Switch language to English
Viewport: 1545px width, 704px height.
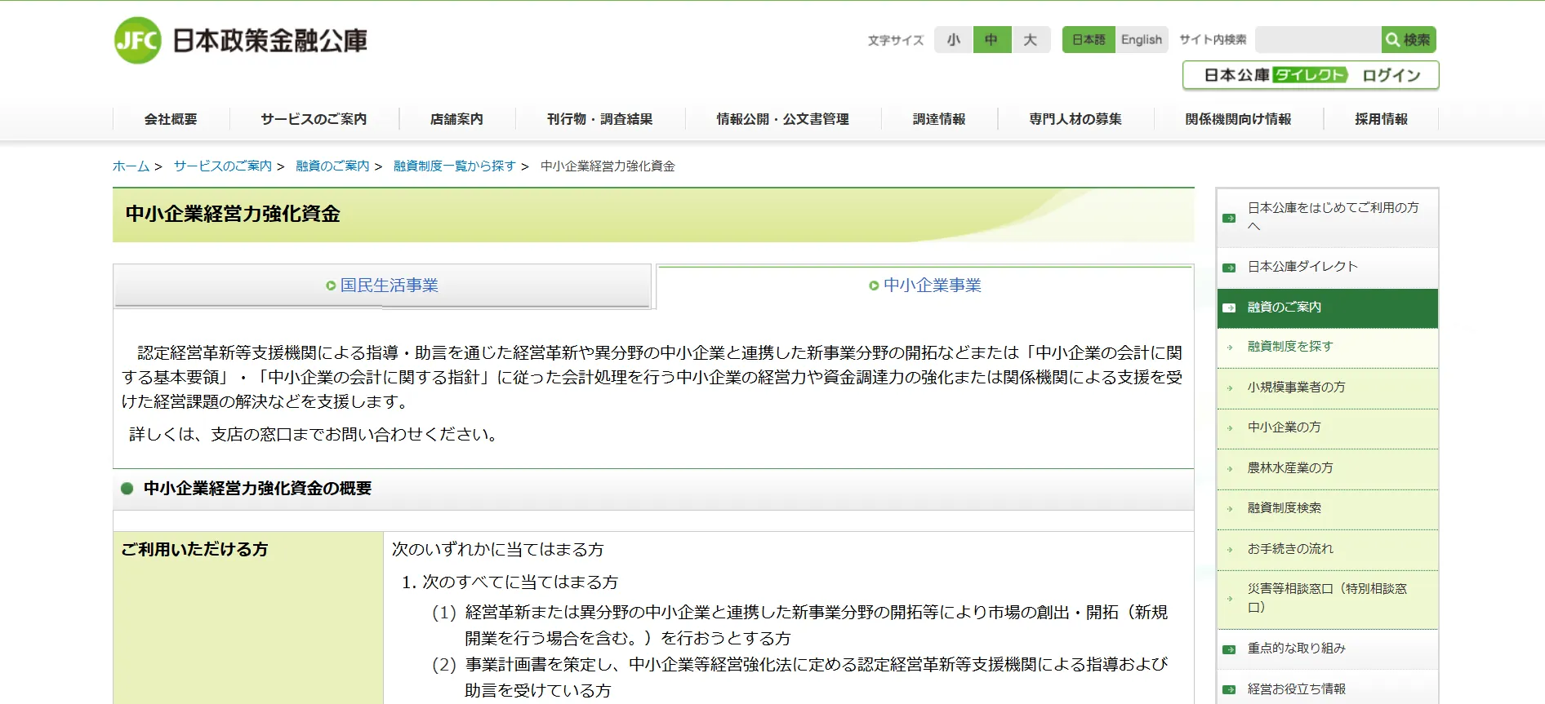tap(1142, 40)
